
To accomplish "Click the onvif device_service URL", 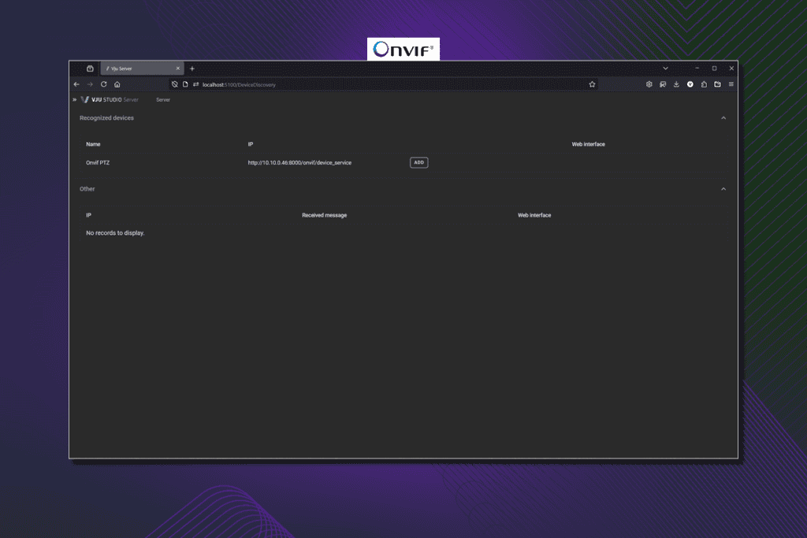I will pos(299,162).
